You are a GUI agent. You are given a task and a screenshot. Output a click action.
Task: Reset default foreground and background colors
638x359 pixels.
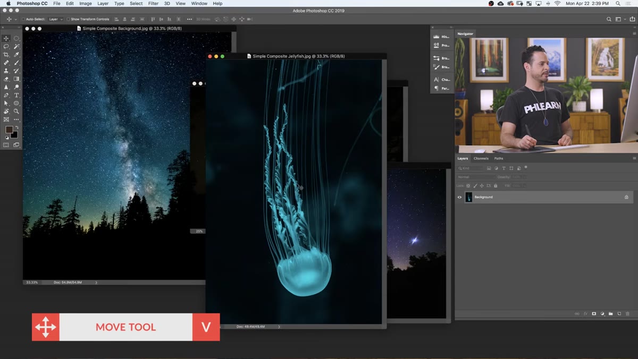(x=6, y=137)
